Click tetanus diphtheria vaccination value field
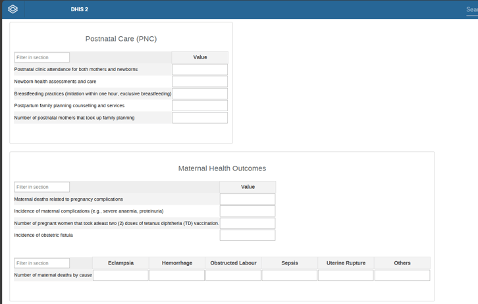The width and height of the screenshot is (478, 304). point(248,223)
